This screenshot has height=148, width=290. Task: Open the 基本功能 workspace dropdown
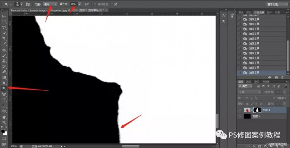click(x=277, y=4)
